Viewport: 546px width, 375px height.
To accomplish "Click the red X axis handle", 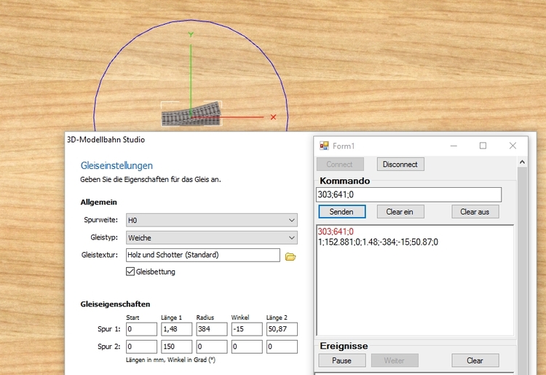I will (x=274, y=117).
